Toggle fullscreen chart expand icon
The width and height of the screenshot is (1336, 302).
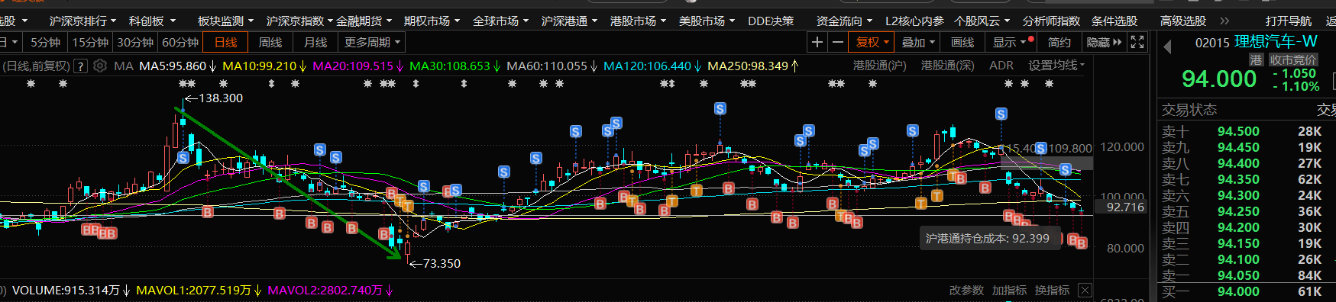[1137, 42]
